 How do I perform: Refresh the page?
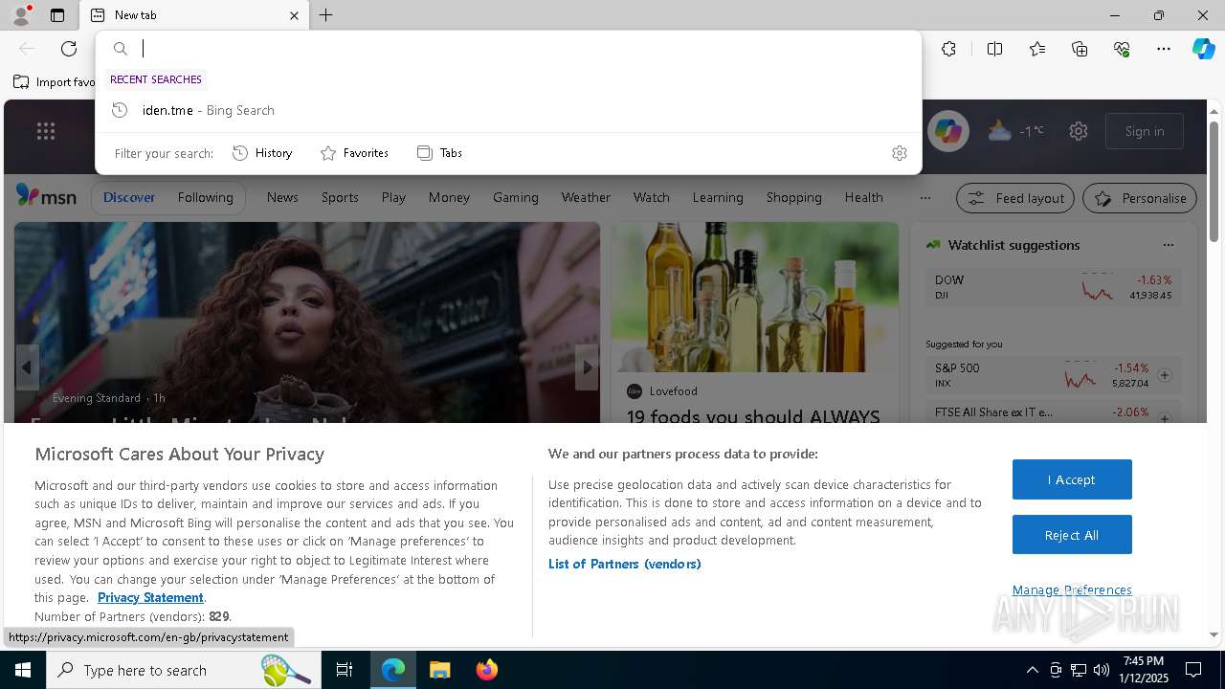pyautogui.click(x=69, y=49)
